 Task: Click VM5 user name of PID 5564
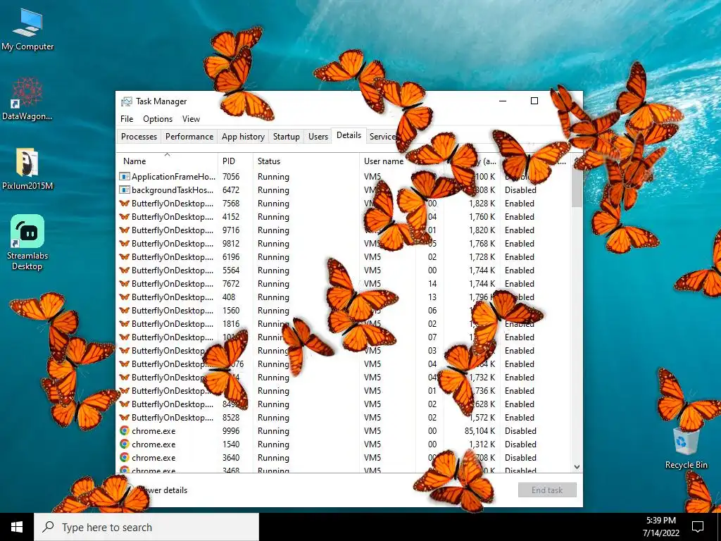point(372,270)
